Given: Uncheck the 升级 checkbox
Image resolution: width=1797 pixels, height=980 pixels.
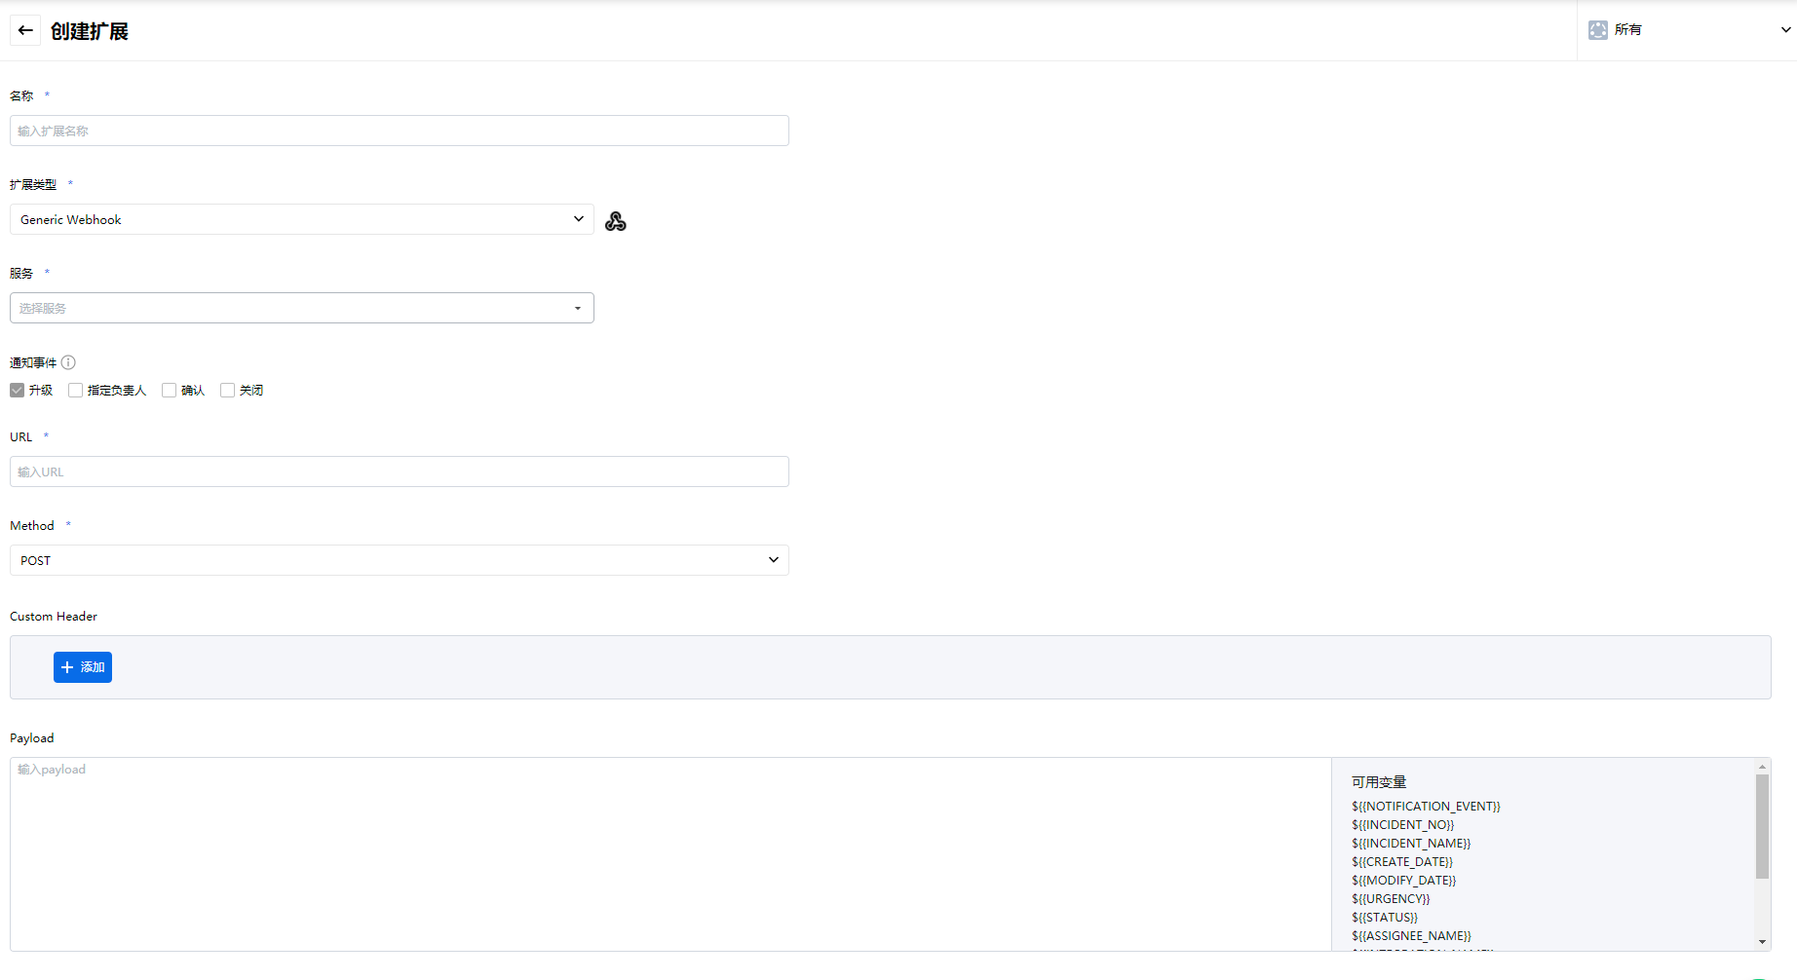Looking at the screenshot, I should [18, 391].
